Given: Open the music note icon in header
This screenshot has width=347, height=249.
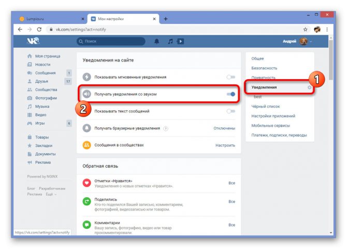Looking at the screenshot, I should (170, 41).
